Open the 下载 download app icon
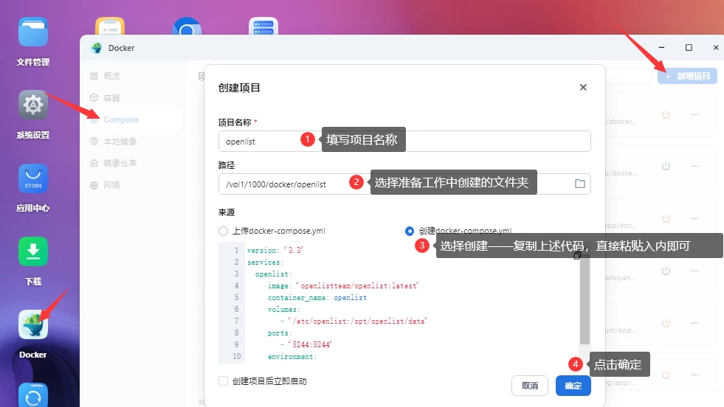The height and width of the screenshot is (407, 724). (32, 253)
